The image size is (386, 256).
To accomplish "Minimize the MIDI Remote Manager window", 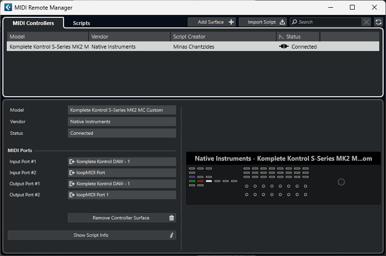I will coord(331,7).
